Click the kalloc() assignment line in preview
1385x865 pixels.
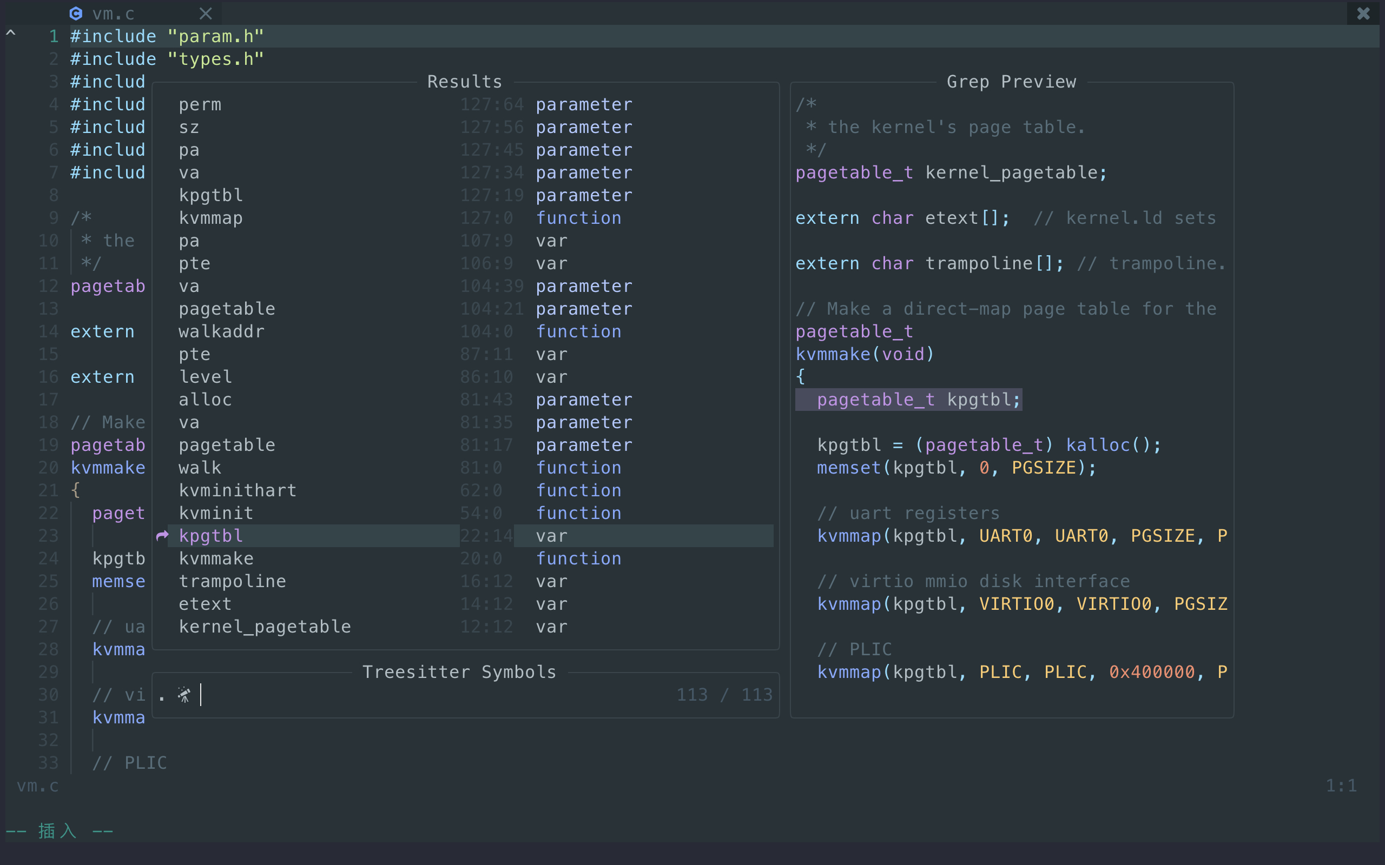[990, 445]
